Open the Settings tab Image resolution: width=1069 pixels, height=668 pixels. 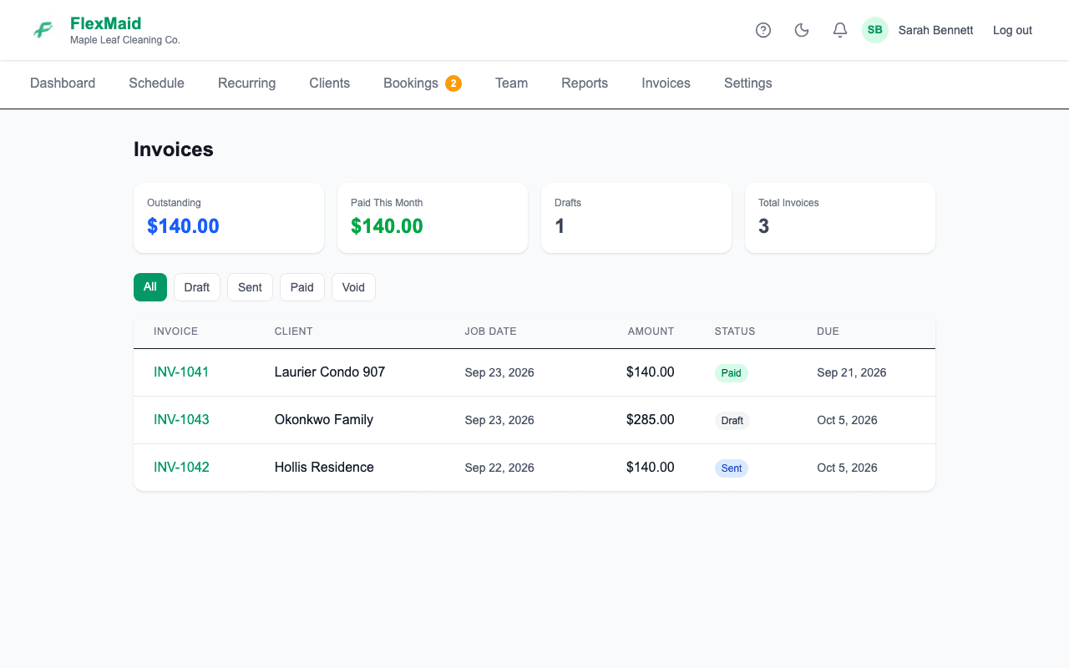(748, 83)
